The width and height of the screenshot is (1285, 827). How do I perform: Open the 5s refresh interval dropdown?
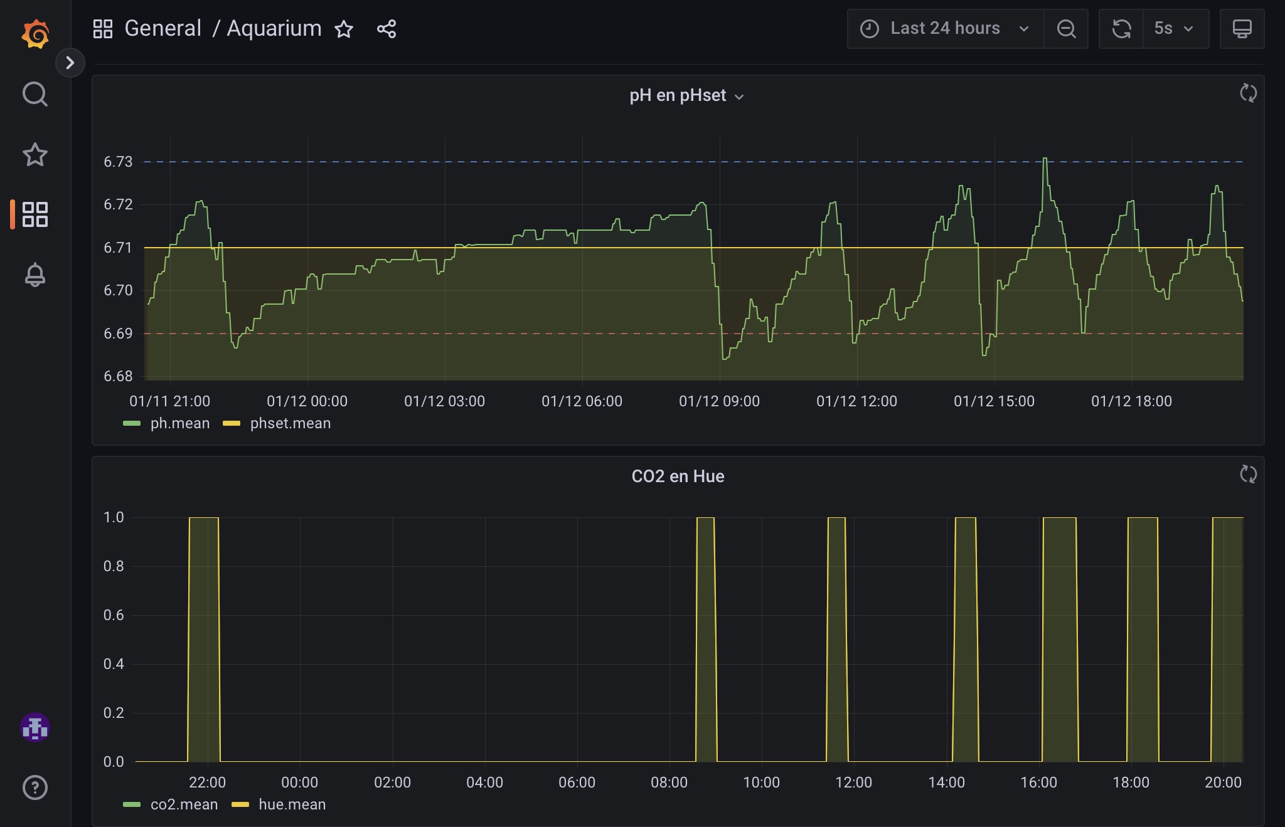pyautogui.click(x=1175, y=29)
